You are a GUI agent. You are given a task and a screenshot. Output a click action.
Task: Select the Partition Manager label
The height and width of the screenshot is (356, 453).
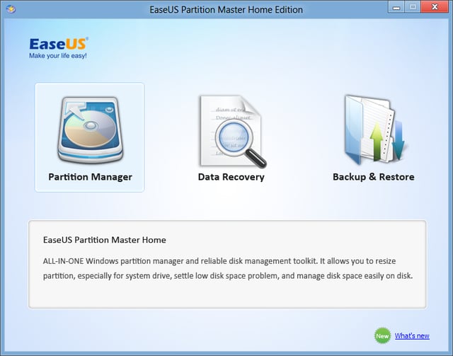coord(90,177)
